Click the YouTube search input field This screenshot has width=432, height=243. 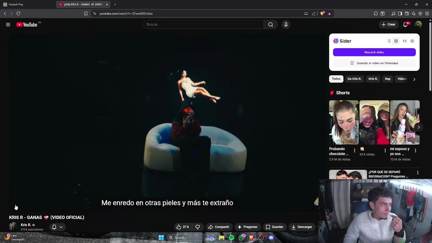coord(203,25)
